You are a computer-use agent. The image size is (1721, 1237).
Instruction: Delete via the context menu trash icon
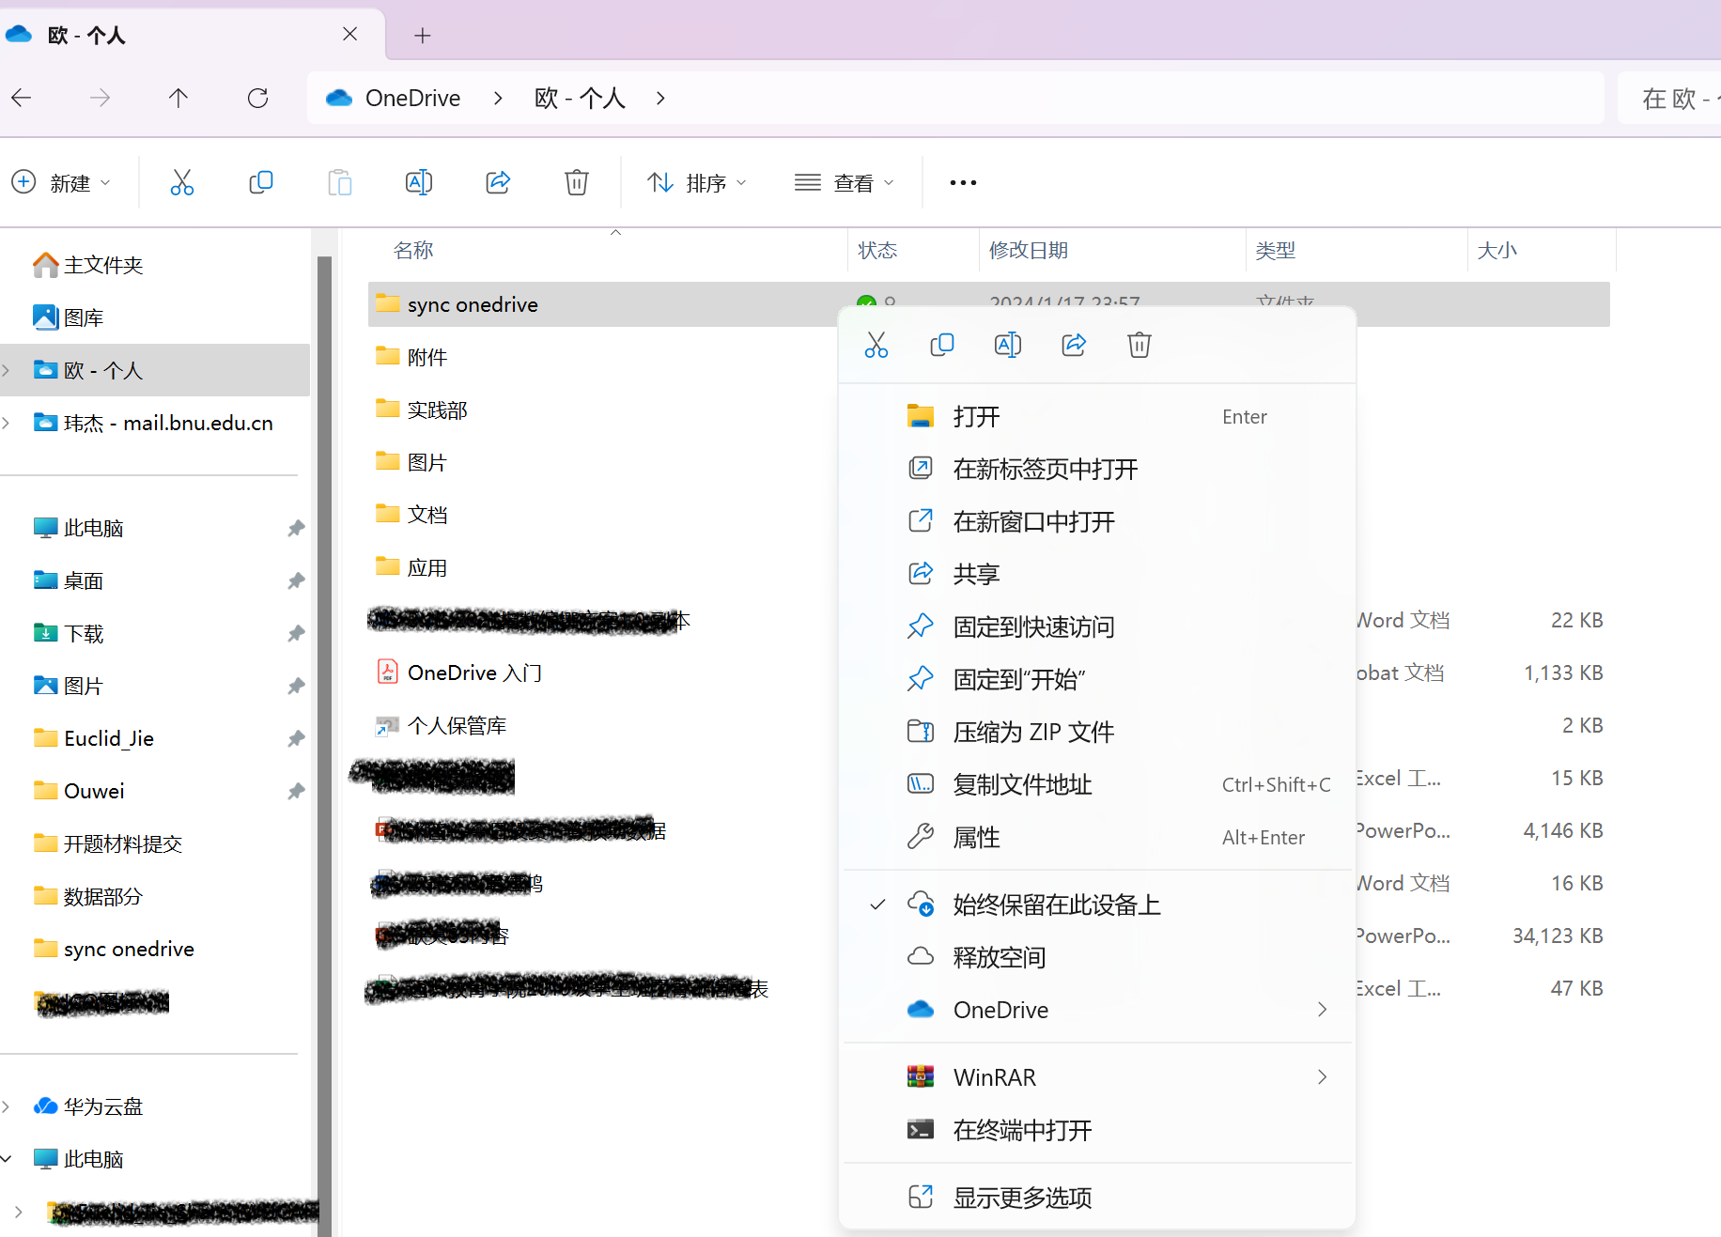point(1139,345)
